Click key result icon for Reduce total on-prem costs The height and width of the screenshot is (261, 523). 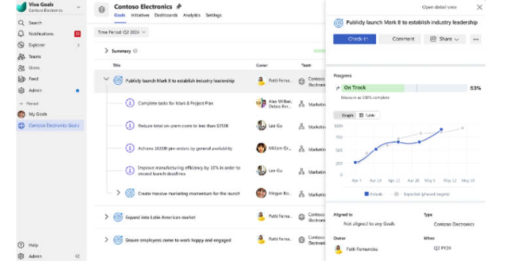point(129,126)
